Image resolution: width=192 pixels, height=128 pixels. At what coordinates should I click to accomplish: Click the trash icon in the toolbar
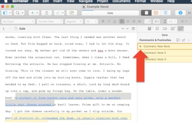47,13
